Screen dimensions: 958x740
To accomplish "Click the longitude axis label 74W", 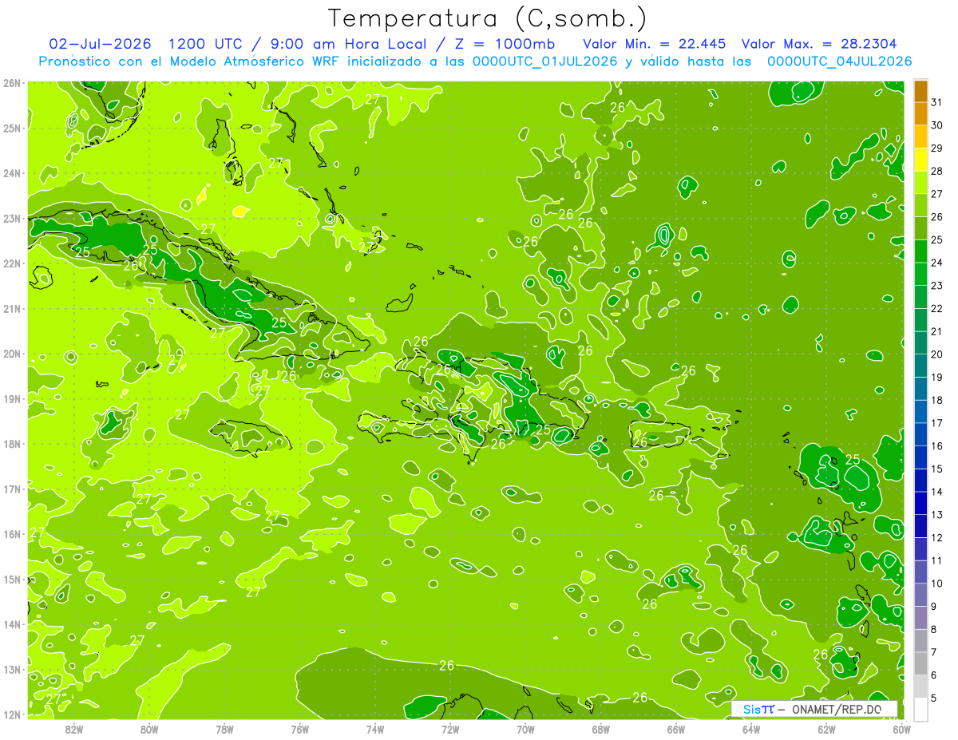I will pos(375,729).
